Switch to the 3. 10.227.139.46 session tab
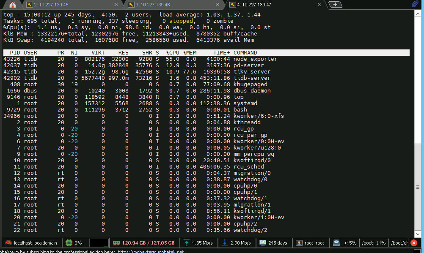424x253 pixels. (152, 5)
